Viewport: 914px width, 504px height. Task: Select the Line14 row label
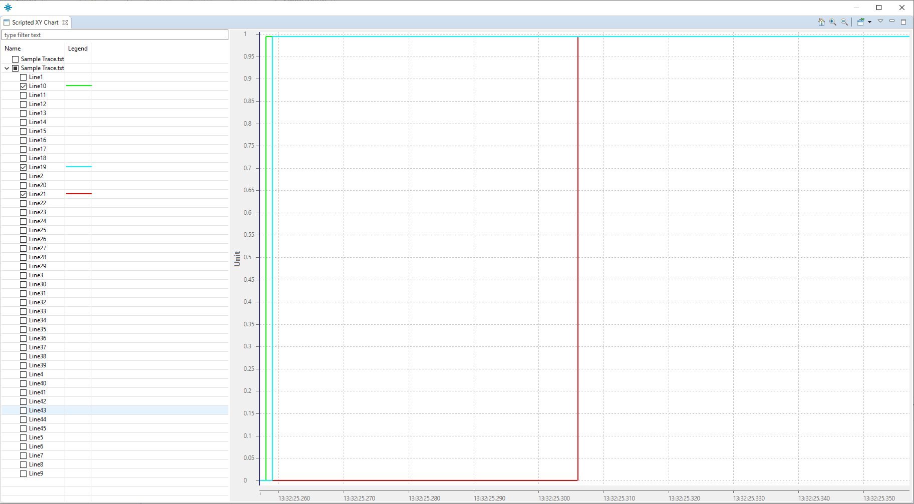pyautogui.click(x=38, y=122)
